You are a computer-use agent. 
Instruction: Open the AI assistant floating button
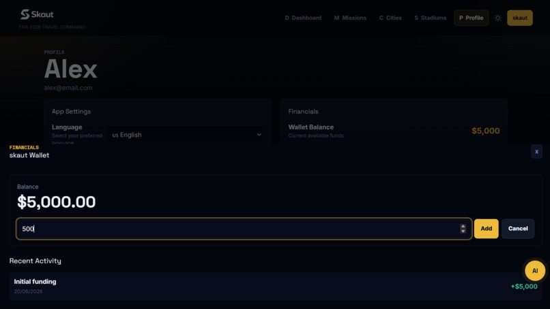[535, 270]
